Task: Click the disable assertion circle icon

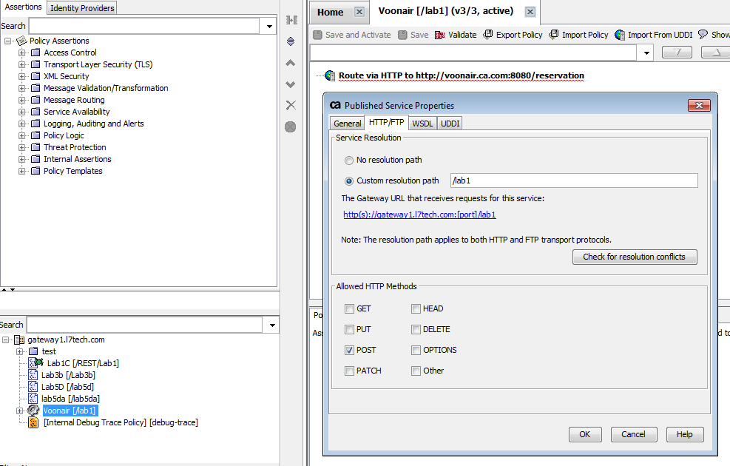Action: (290, 126)
